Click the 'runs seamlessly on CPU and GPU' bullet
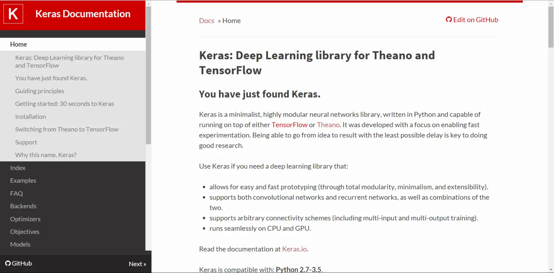The height and width of the screenshot is (273, 554). tap(260, 228)
